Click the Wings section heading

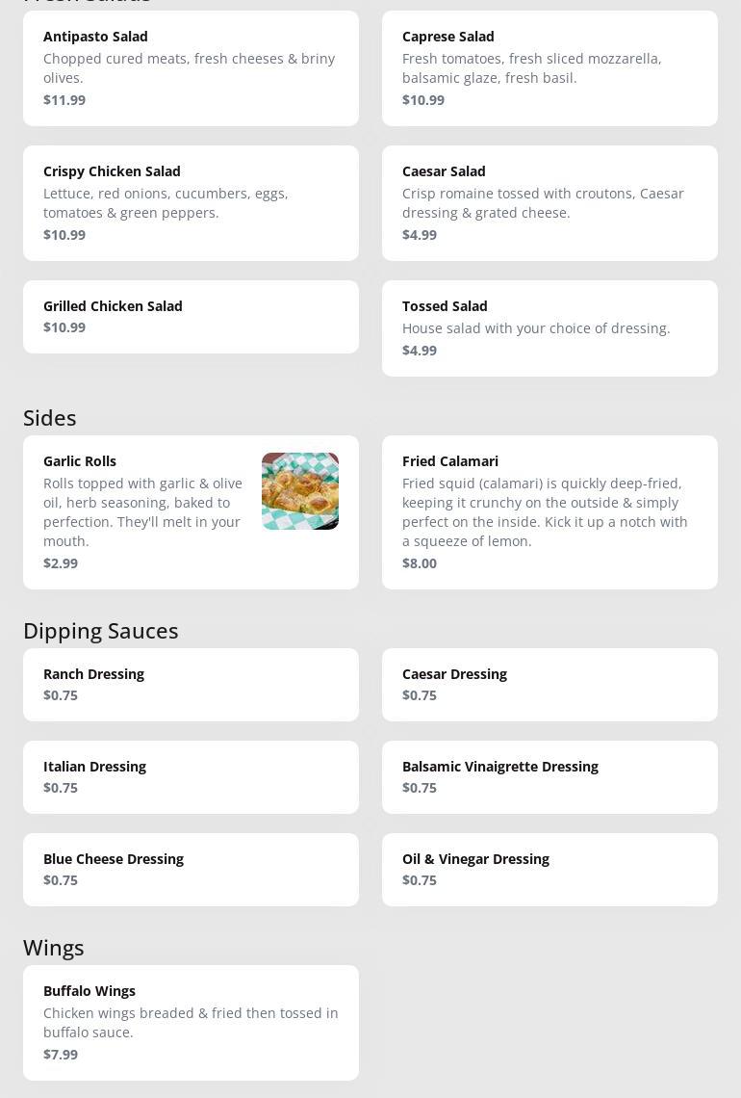[x=54, y=948]
